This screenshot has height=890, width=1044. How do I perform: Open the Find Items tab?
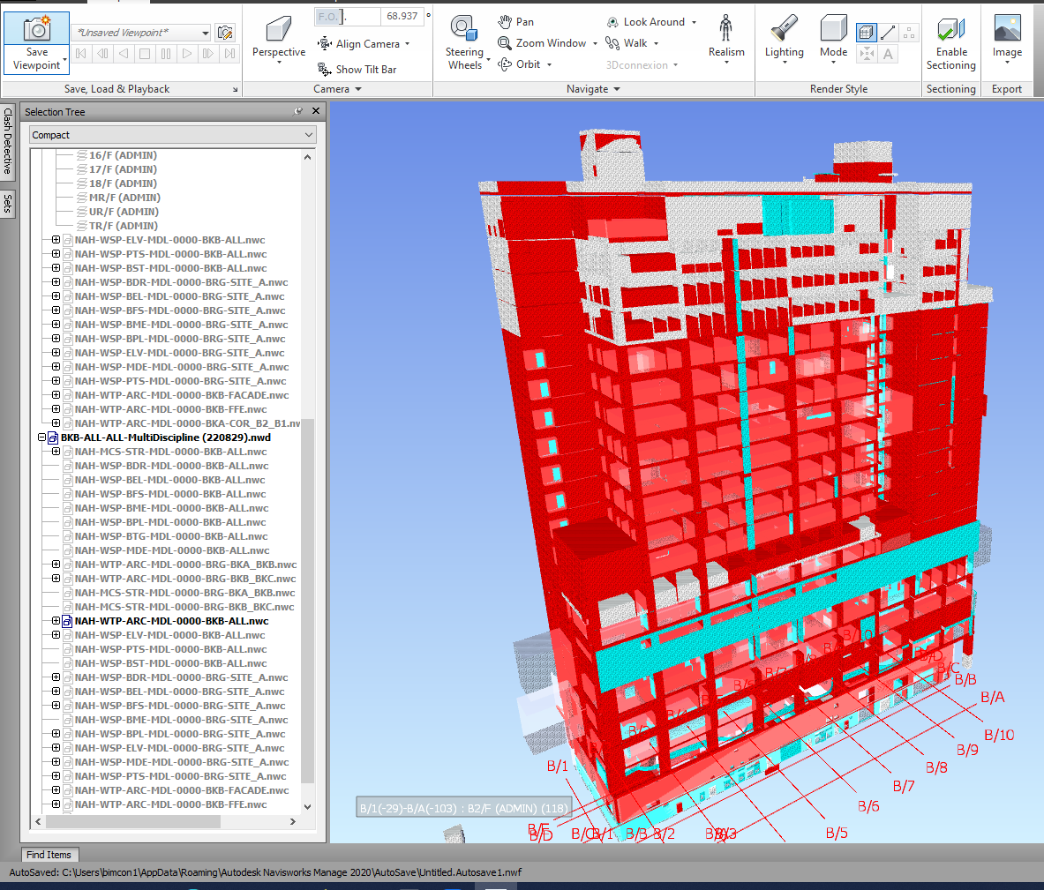(49, 855)
